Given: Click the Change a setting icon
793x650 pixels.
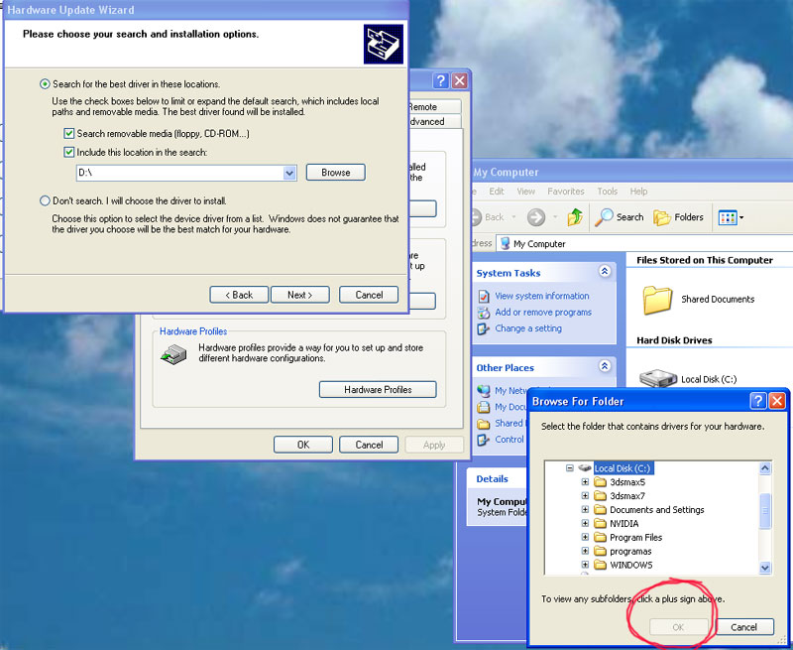Looking at the screenshot, I should click(484, 328).
